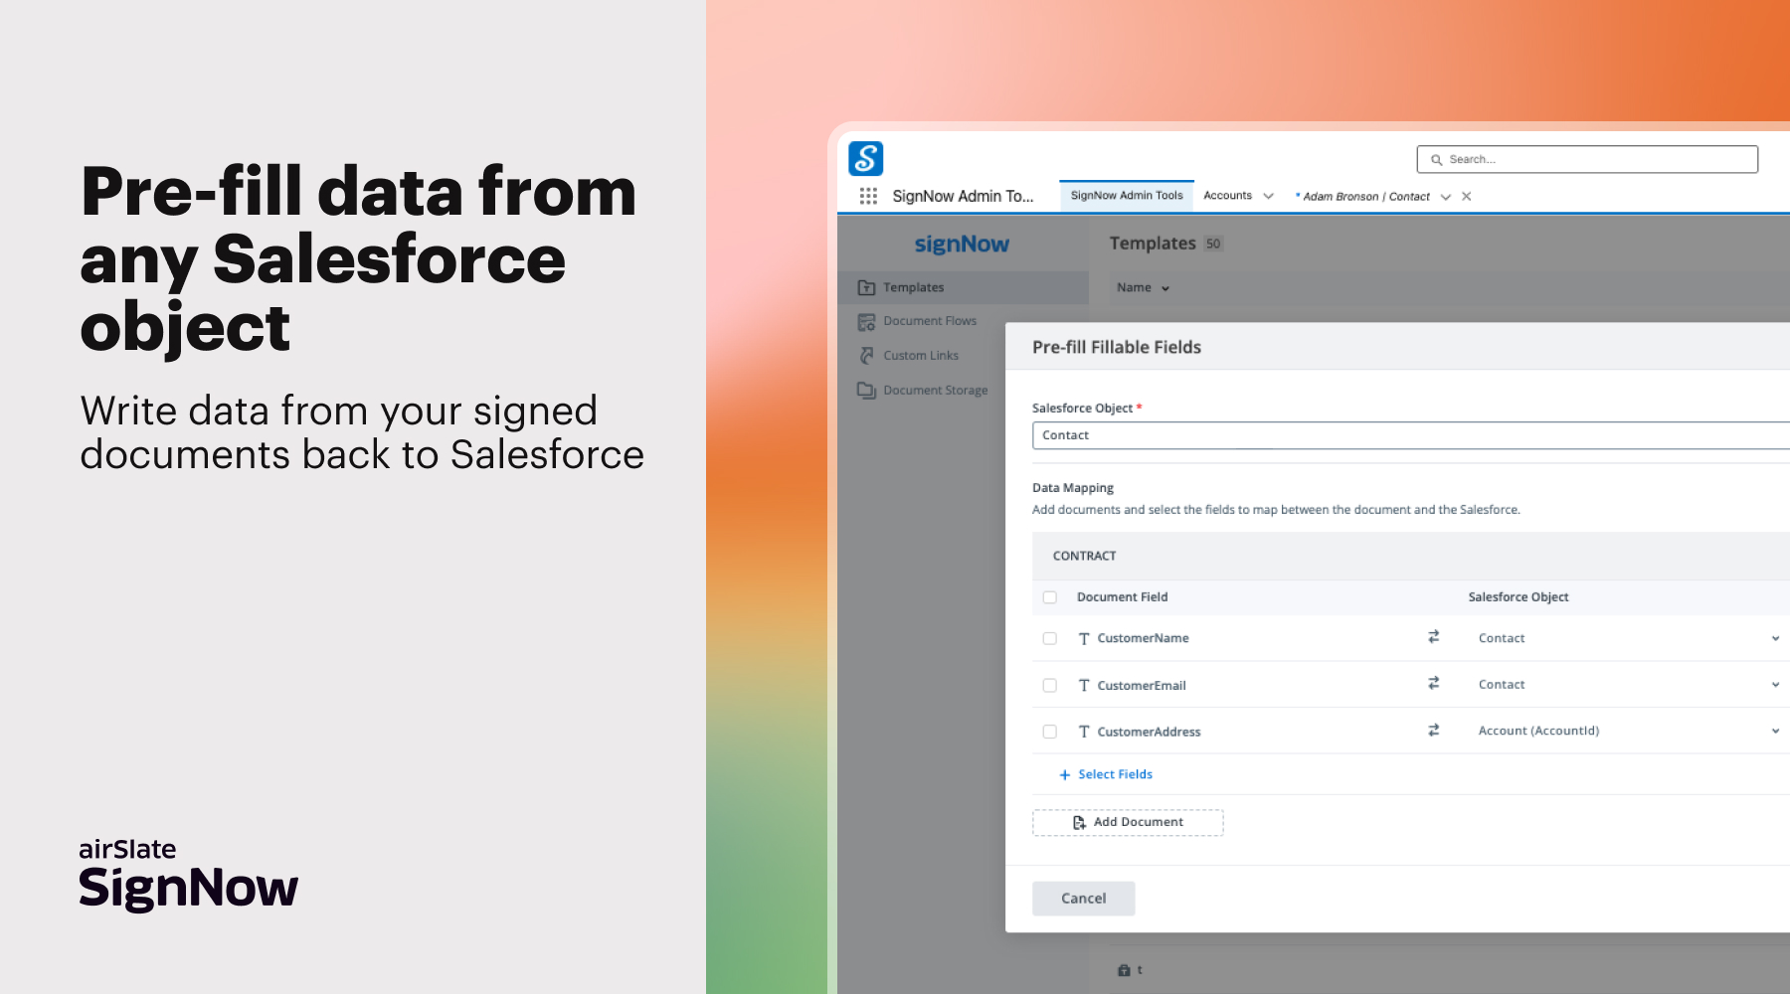
Task: Click the swap arrows icon for CustomerName
Action: pyautogui.click(x=1433, y=637)
